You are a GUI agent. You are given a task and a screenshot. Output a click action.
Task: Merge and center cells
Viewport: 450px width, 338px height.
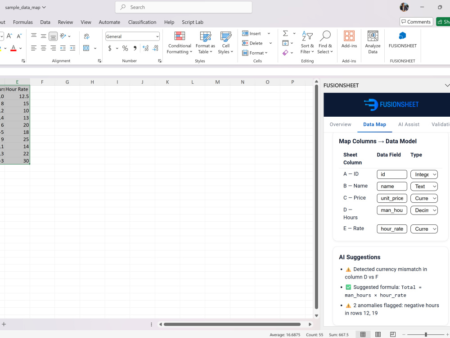pos(86,48)
